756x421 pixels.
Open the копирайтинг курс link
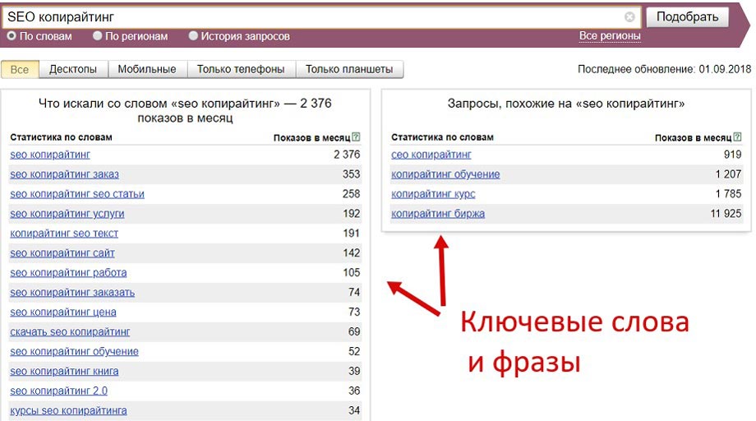433,194
